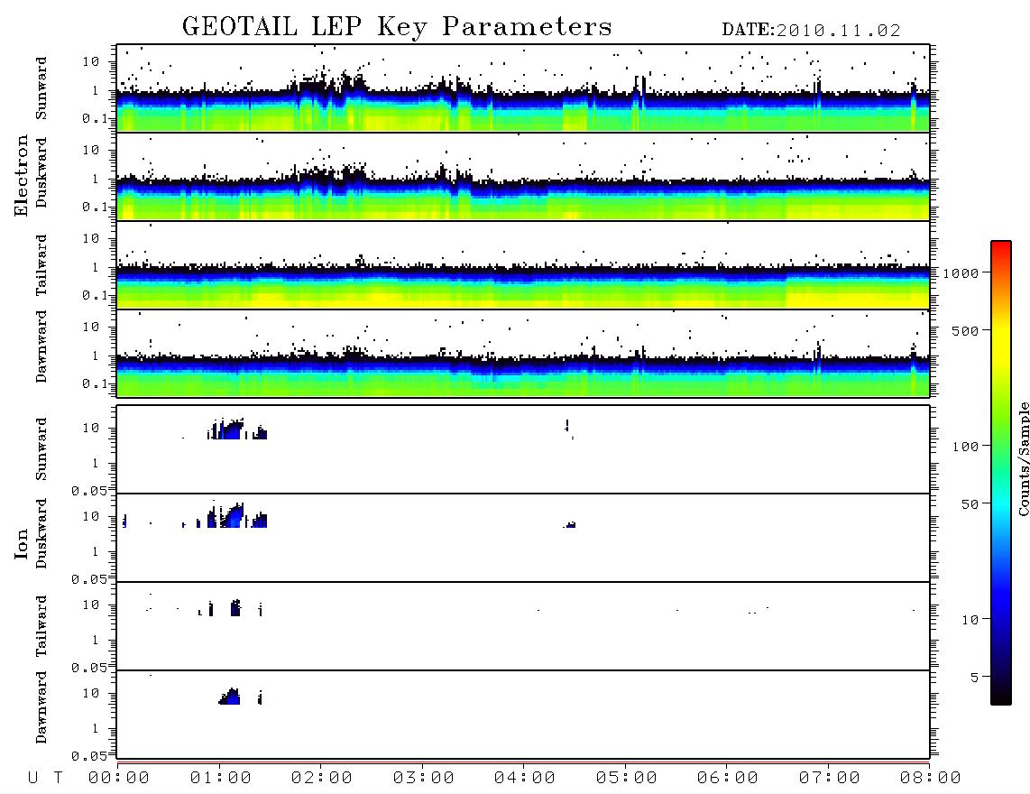The height and width of the screenshot is (794, 1030).
Task: Click the "01:00" time tick label
Action: 221,779
